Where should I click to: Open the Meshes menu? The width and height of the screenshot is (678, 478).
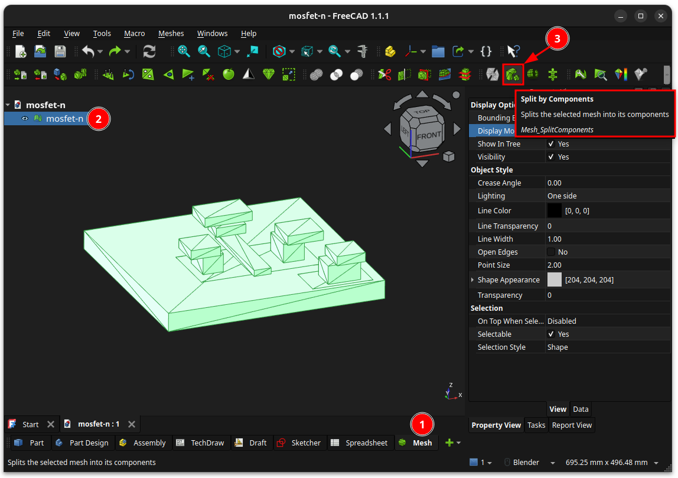tap(171, 33)
